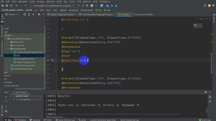Toggle scroll-to-end icon in Run console

tap(210, 101)
